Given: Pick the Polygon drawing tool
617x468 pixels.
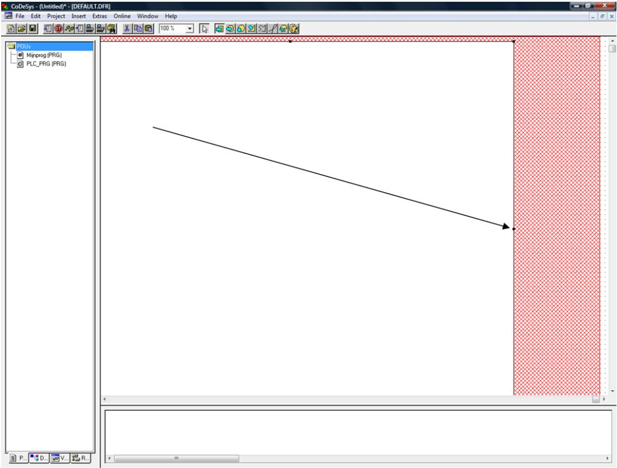Looking at the screenshot, I should click(251, 28).
